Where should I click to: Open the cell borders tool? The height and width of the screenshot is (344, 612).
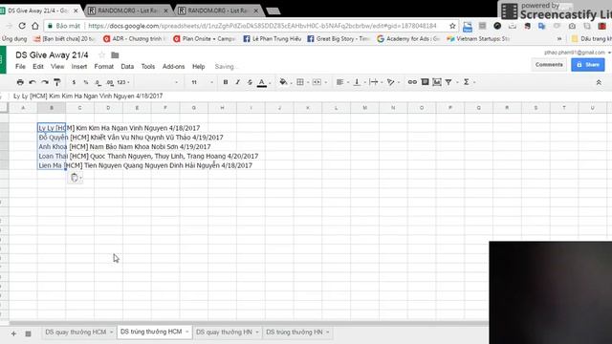(300, 82)
